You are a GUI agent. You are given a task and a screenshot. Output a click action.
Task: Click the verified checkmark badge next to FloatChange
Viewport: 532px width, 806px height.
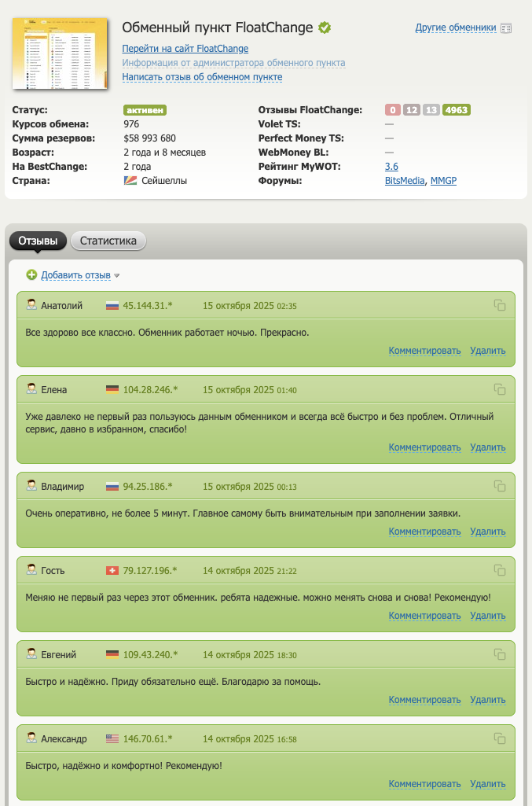pos(324,28)
